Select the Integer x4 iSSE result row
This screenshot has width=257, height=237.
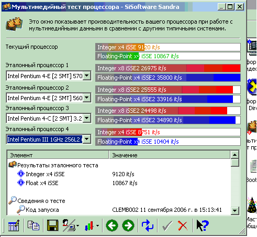(x=119, y=174)
